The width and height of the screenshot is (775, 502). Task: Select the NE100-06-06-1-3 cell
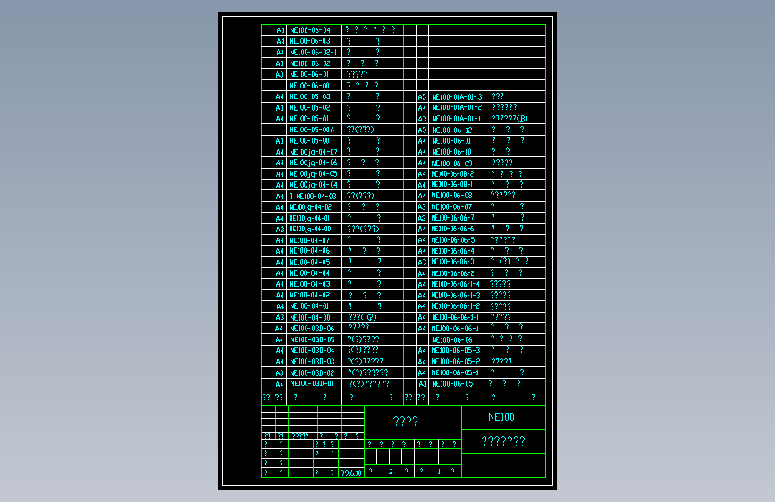pos(456,295)
